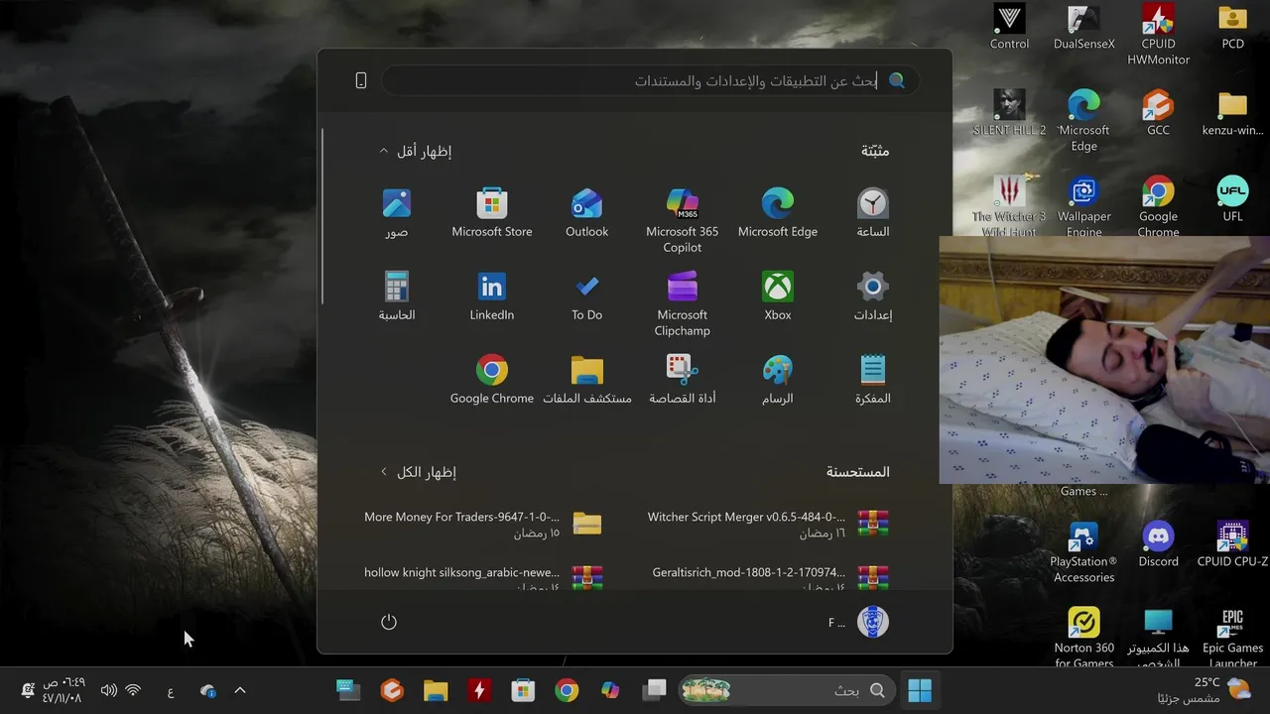The width and height of the screenshot is (1270, 714).
Task: Open the Xbox pinned app
Action: coord(778,297)
